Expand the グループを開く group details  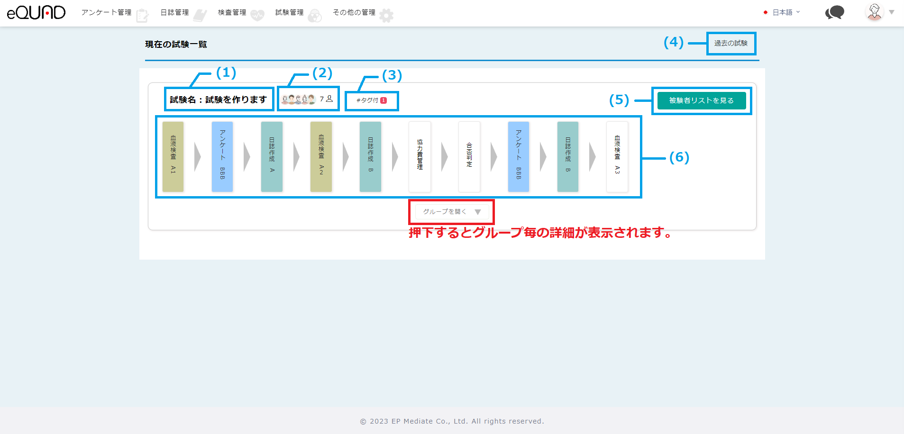451,212
